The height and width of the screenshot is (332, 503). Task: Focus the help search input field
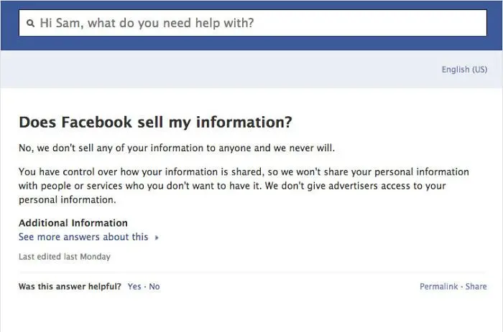tap(287, 24)
